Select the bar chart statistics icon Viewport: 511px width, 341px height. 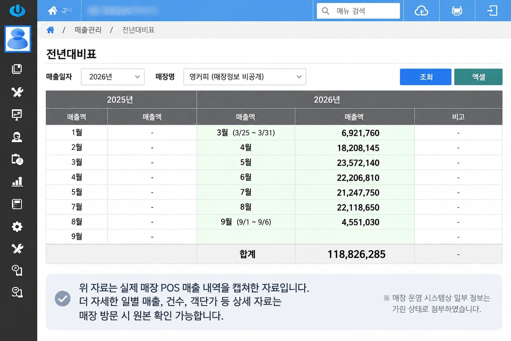point(17,182)
